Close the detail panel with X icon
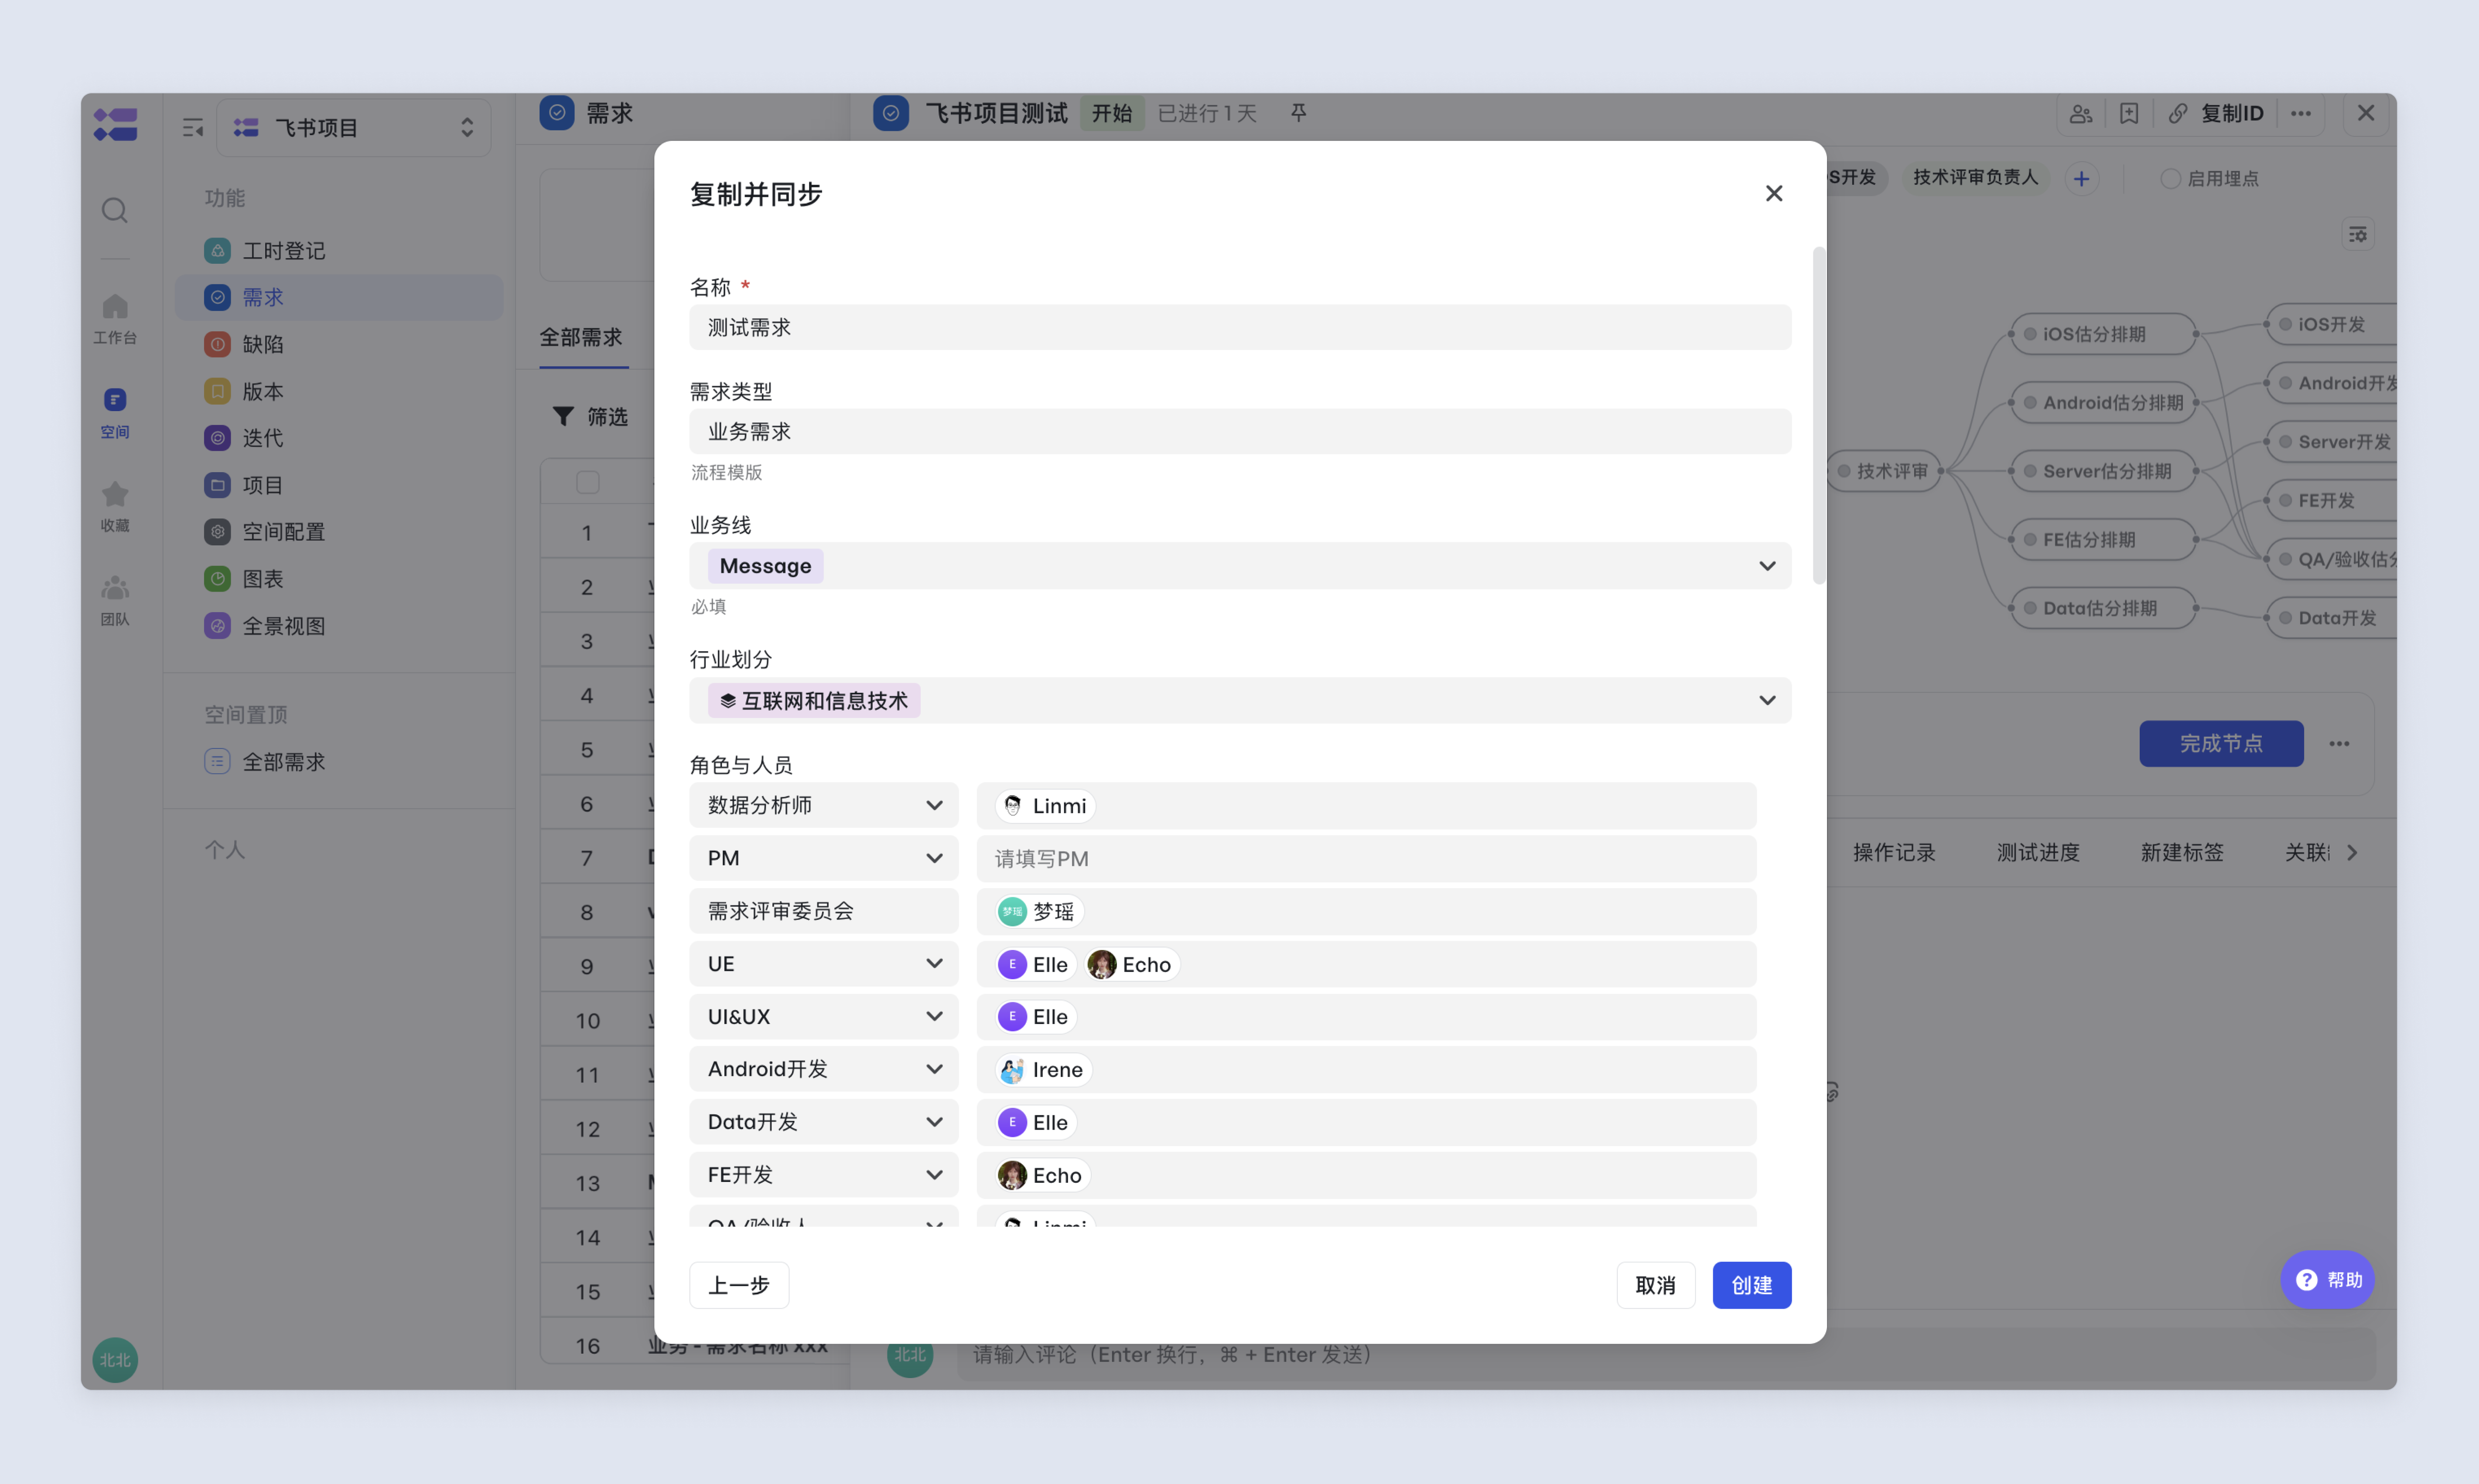This screenshot has width=2479, height=1484. pyautogui.click(x=2366, y=113)
